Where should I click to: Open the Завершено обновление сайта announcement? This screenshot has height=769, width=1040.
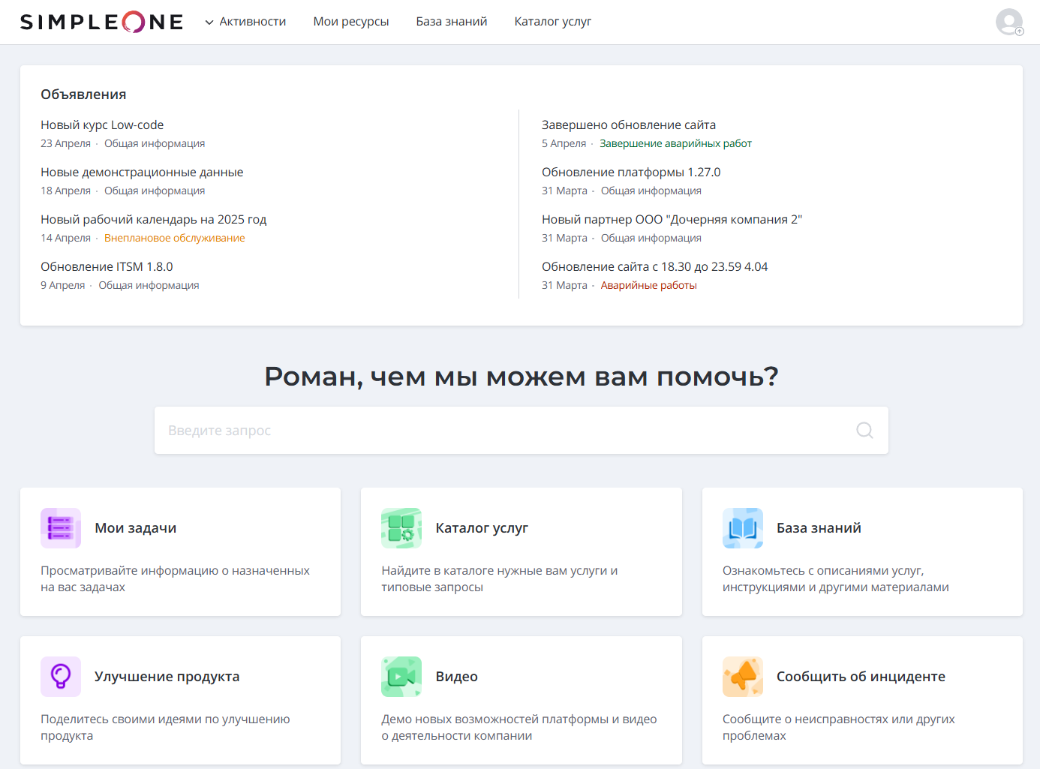pos(629,125)
